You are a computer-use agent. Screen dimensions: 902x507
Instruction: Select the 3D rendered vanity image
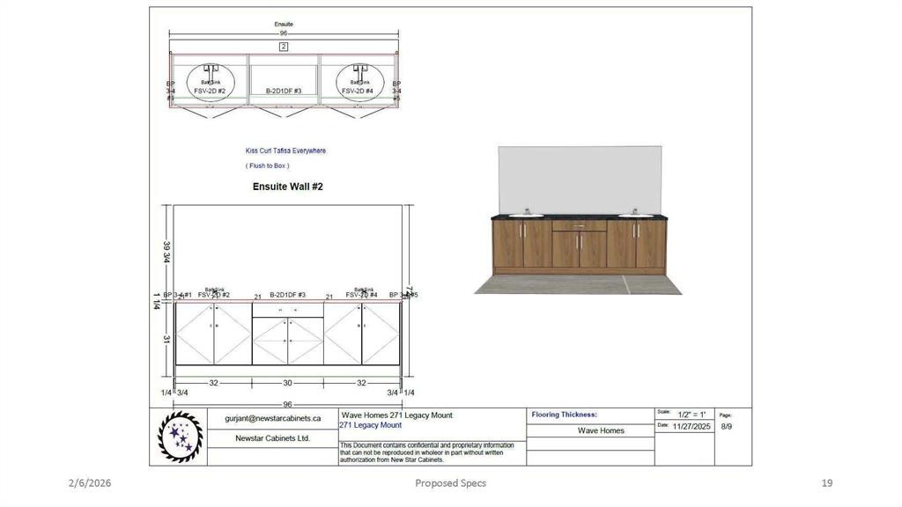click(578, 220)
